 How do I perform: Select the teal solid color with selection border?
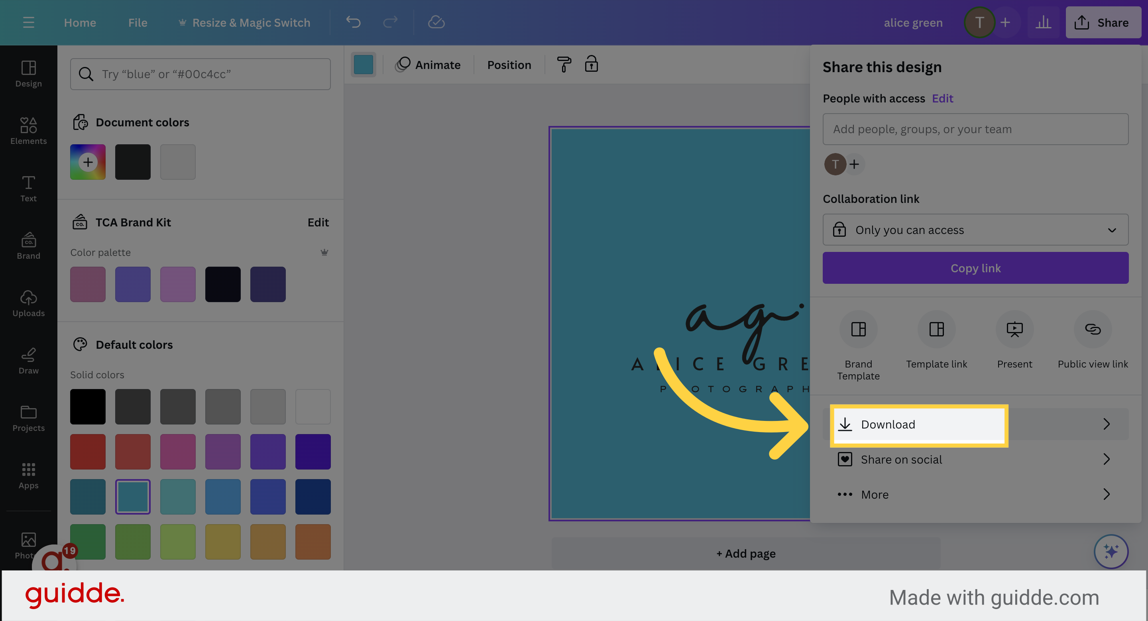tap(132, 496)
